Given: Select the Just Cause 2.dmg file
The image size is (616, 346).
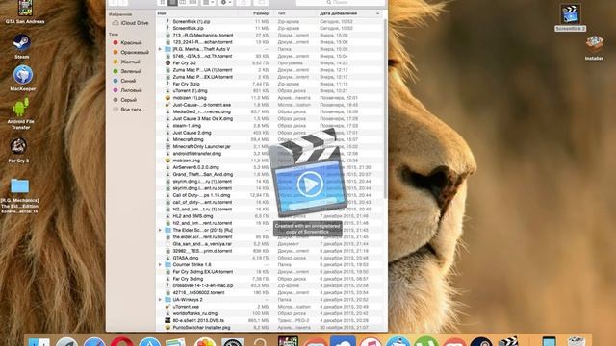Looking at the screenshot, I should [x=269, y=133].
